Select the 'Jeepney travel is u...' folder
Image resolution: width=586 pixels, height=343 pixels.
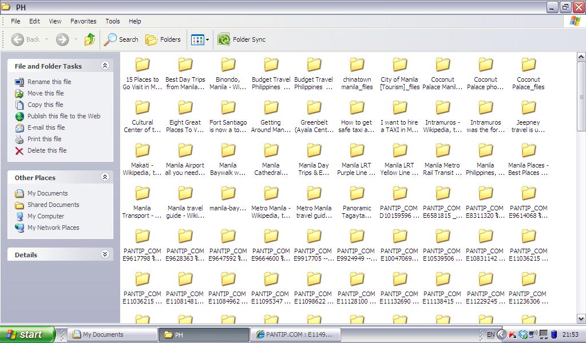tap(528, 117)
